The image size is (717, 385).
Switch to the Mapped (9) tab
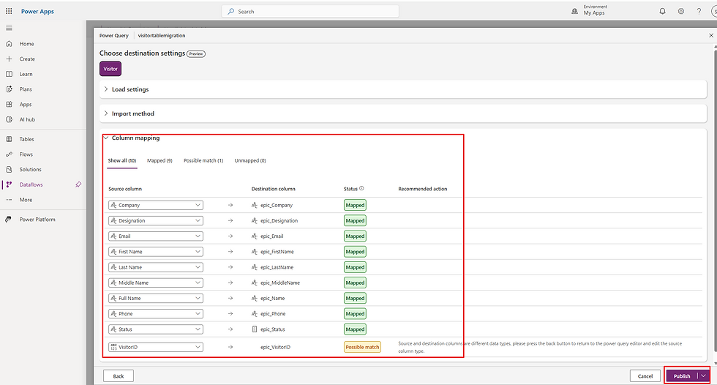click(159, 160)
